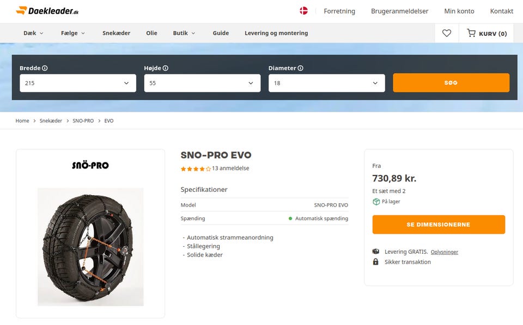This screenshot has width=523, height=325.
Task: Go to SNO-PRO breadcrumb link
Action: (x=83, y=121)
